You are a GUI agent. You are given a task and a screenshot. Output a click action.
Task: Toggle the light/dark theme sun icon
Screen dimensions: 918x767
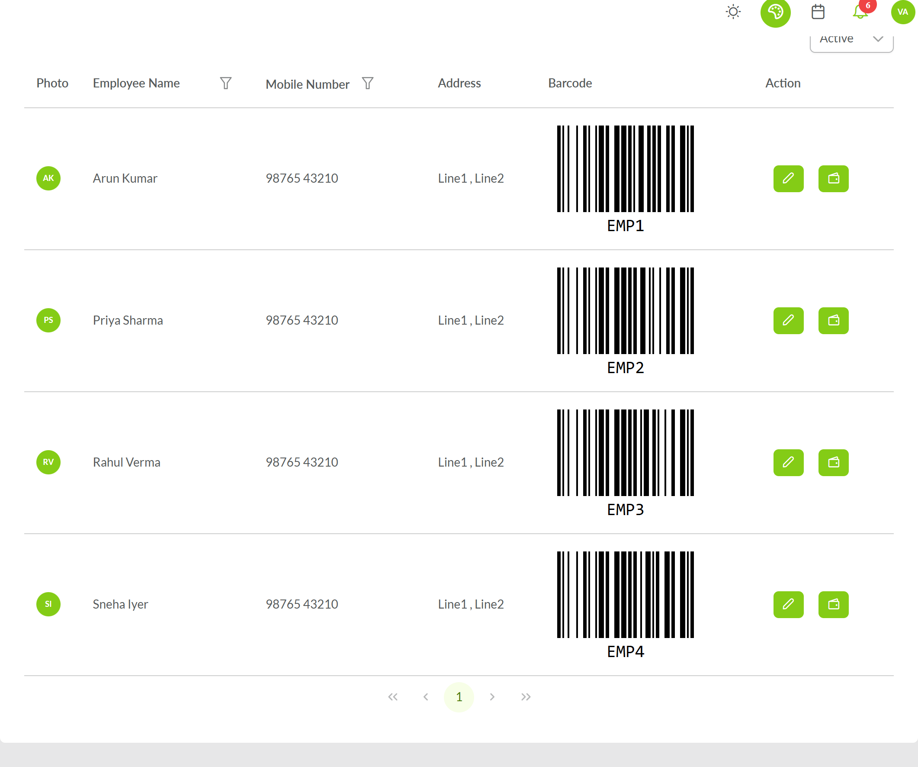[733, 12]
